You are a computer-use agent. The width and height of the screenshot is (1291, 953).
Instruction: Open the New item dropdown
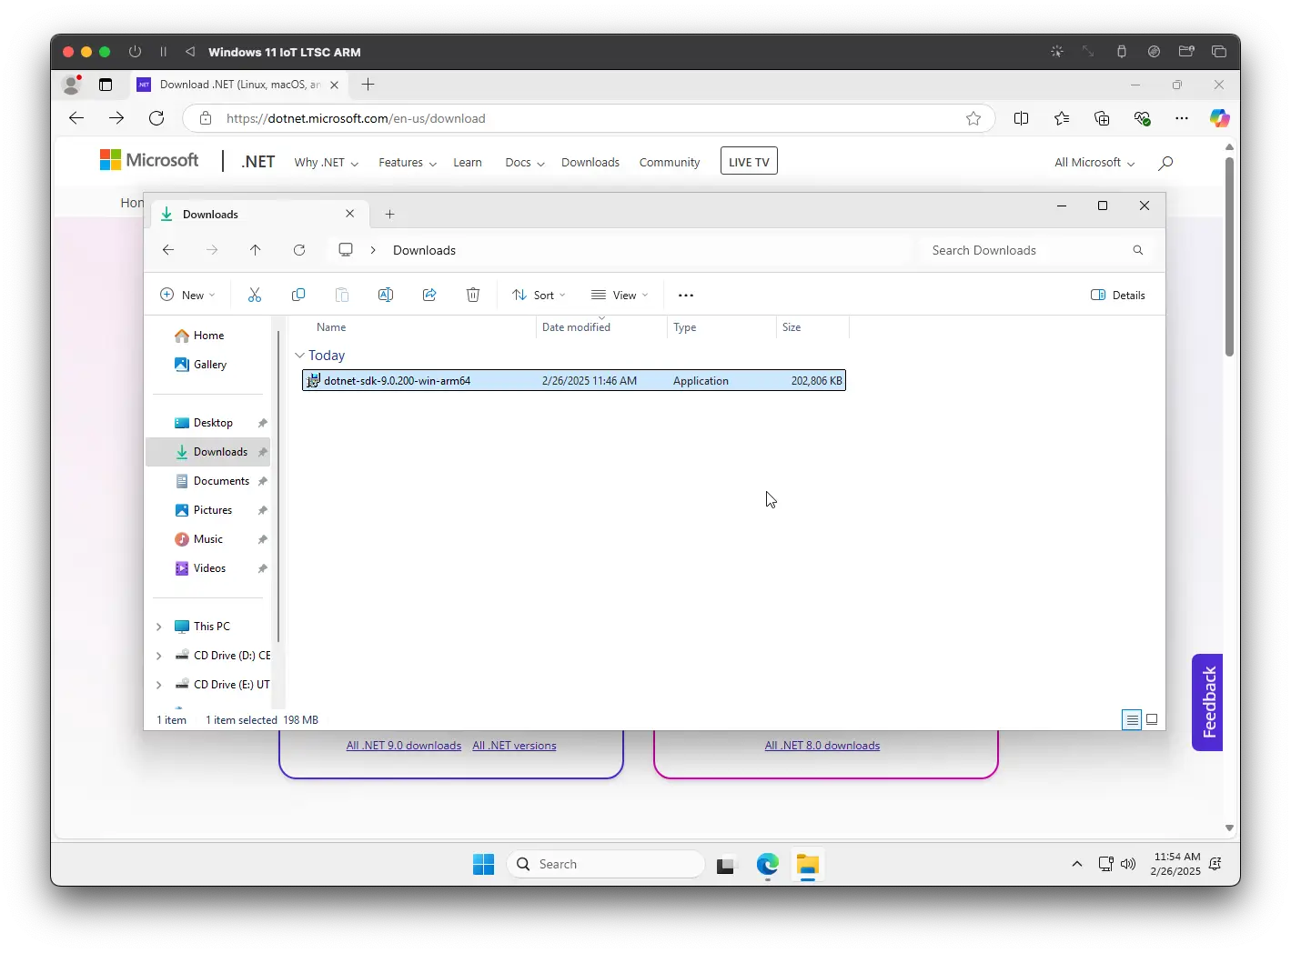coord(187,295)
